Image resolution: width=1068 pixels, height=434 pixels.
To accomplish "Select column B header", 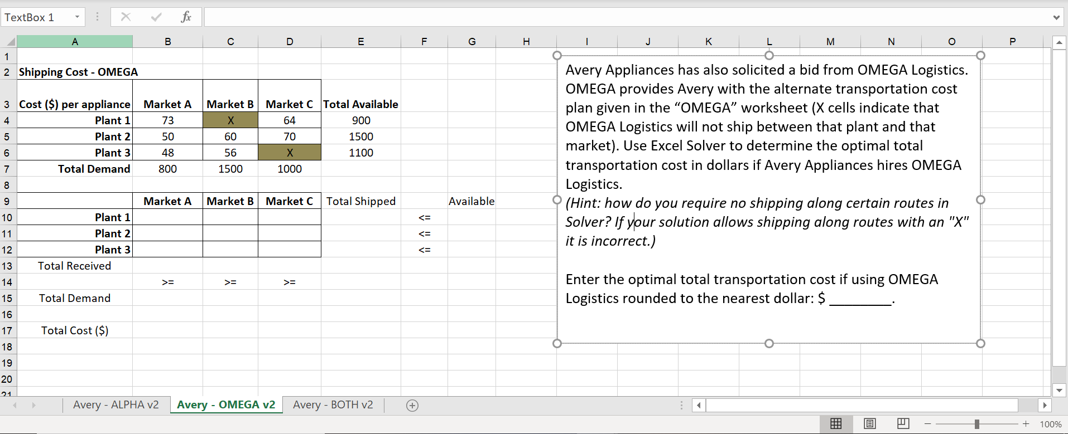I will point(167,42).
